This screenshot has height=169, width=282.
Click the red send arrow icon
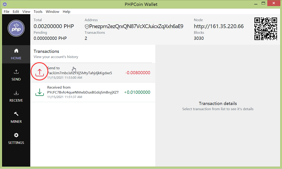(39, 73)
